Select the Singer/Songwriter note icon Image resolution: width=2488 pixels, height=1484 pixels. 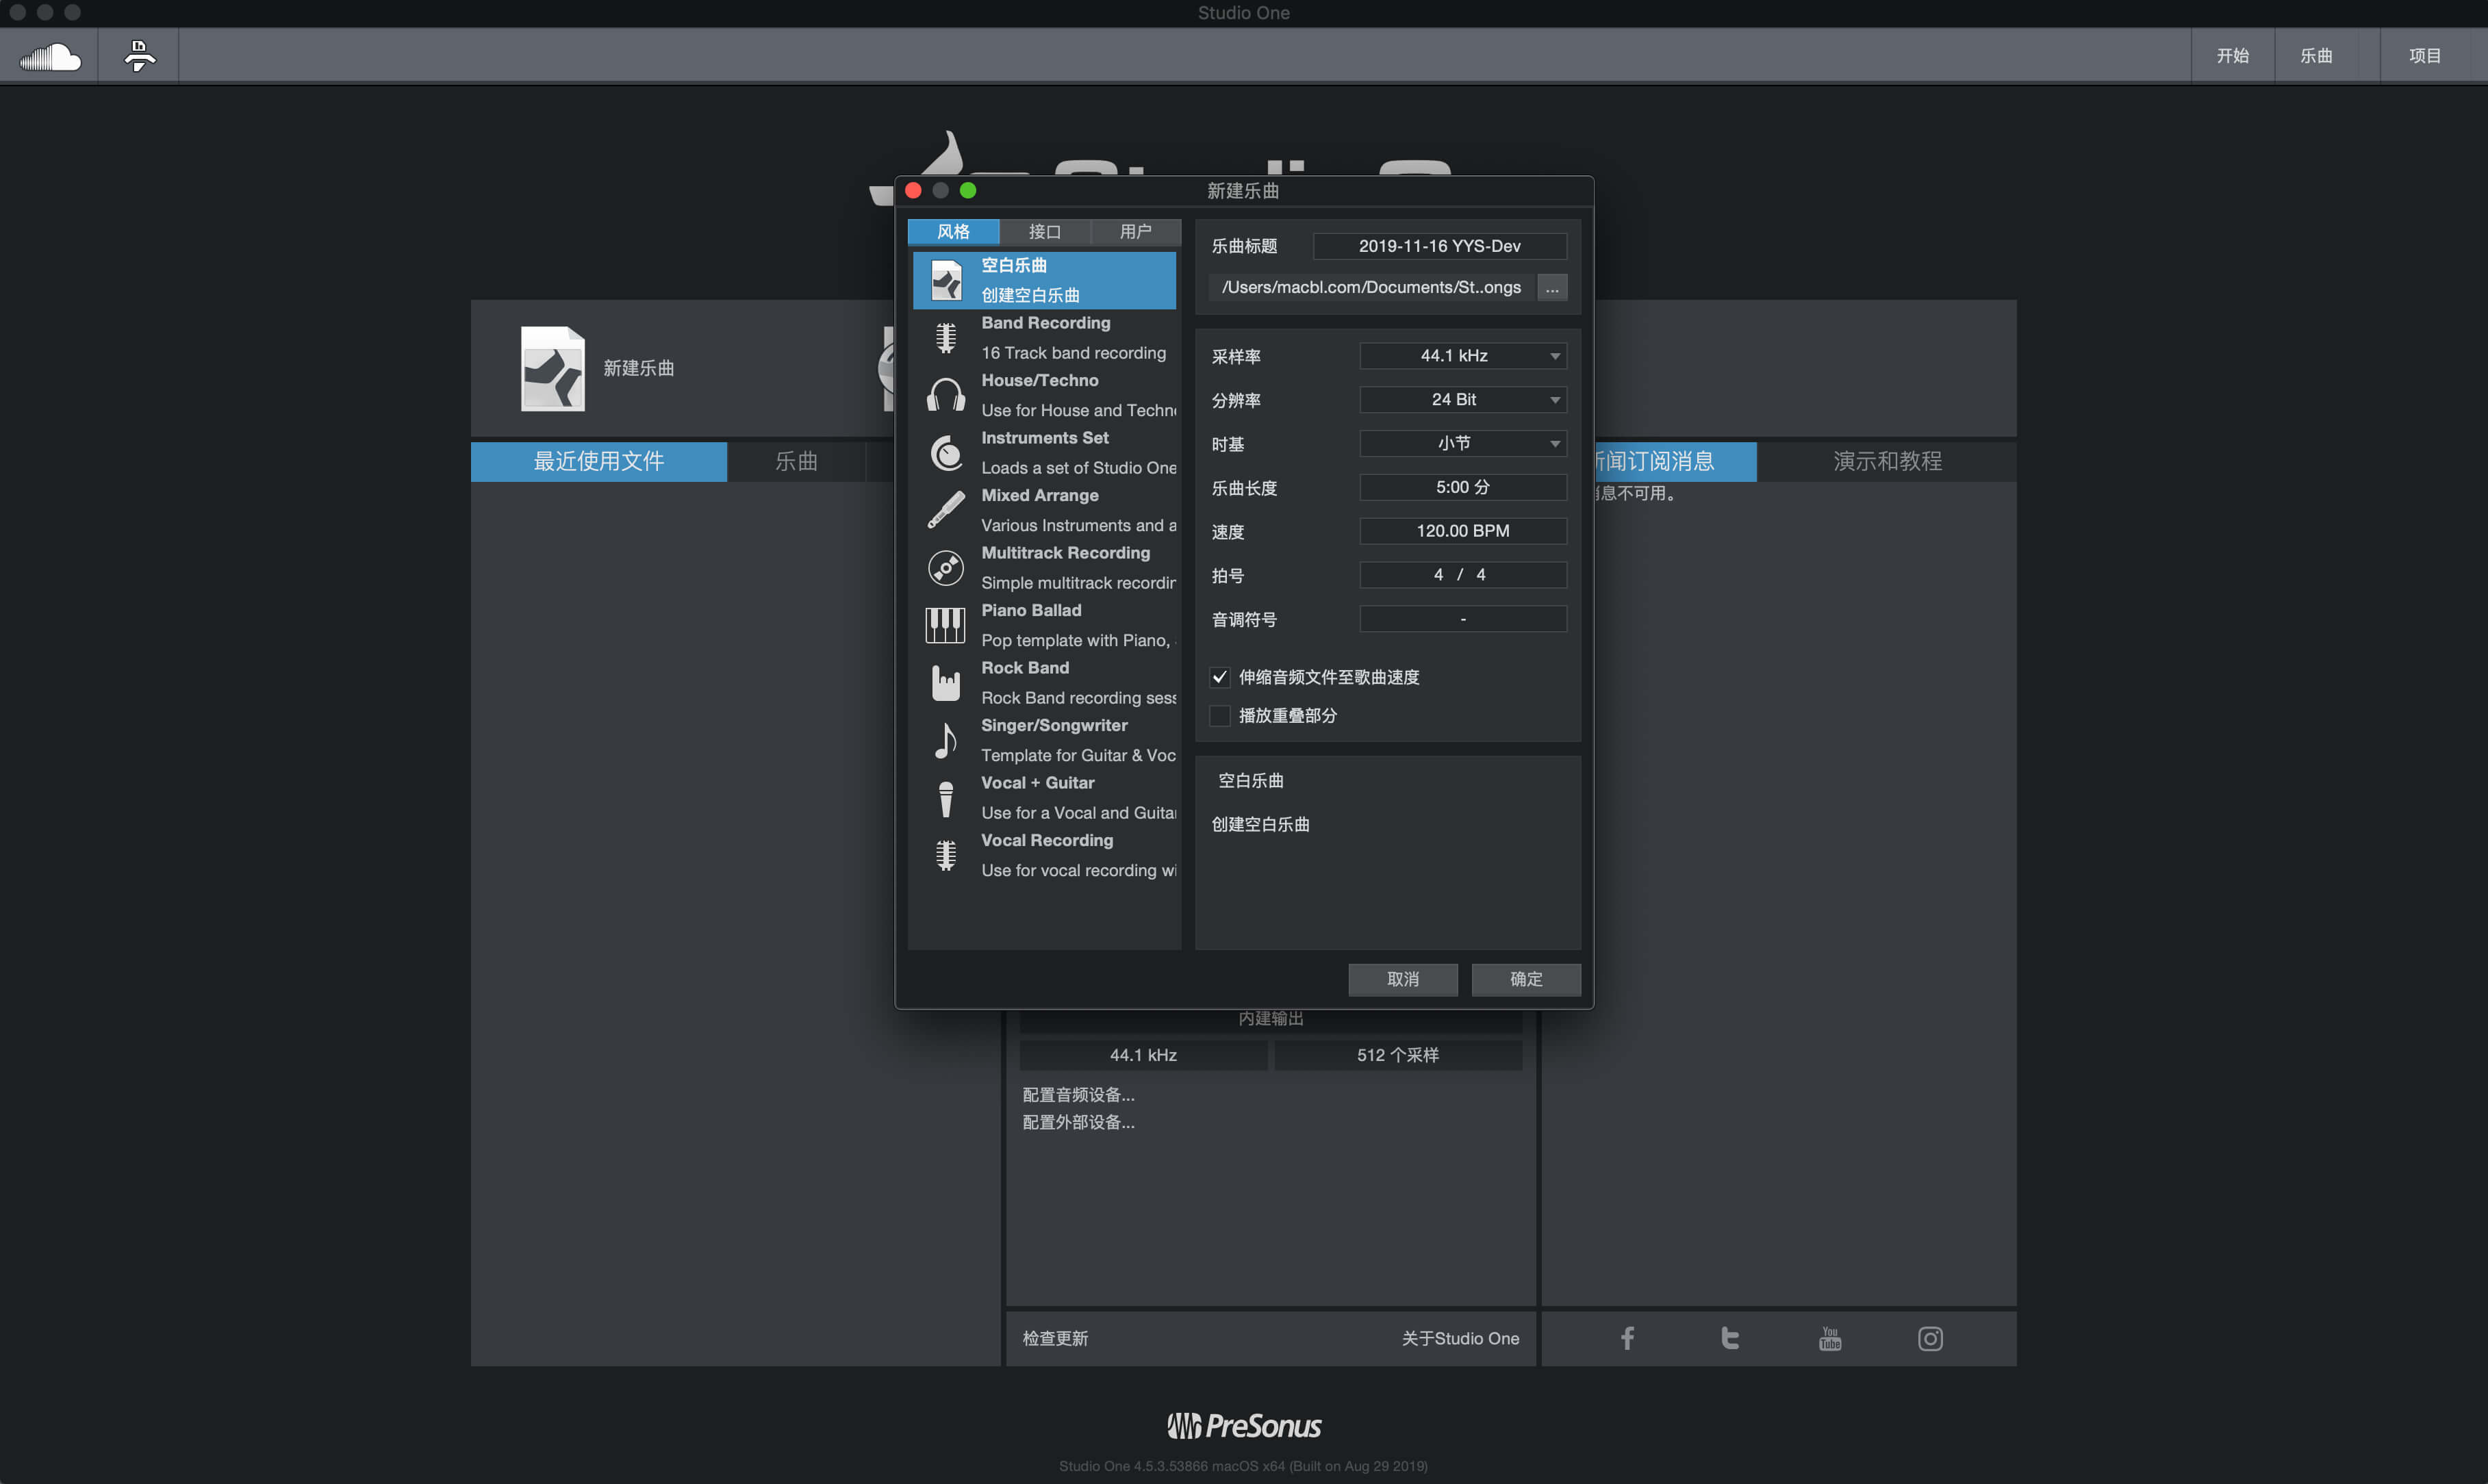pos(945,740)
